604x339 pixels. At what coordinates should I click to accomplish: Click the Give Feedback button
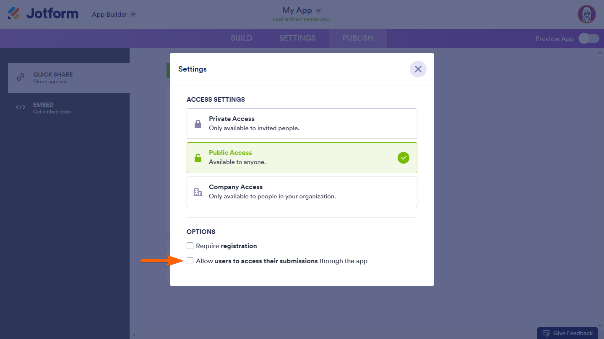tap(568, 333)
